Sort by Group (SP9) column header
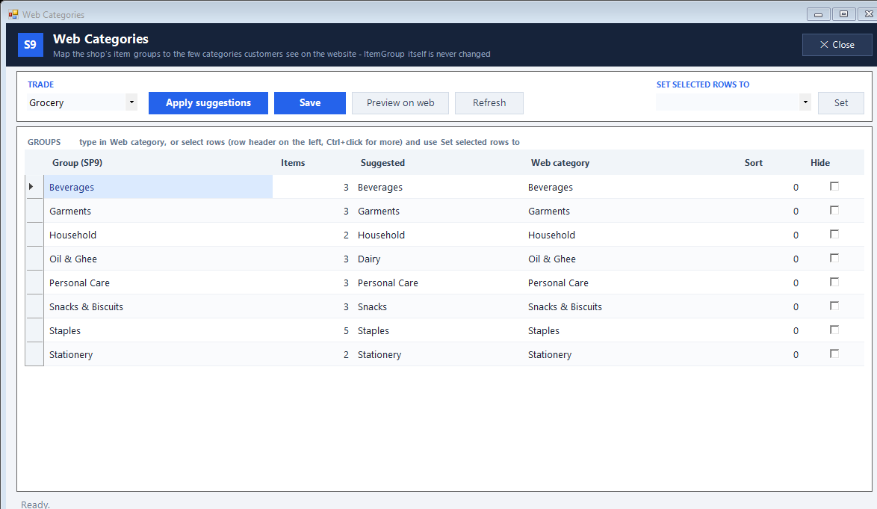877x509 pixels. [x=158, y=163]
